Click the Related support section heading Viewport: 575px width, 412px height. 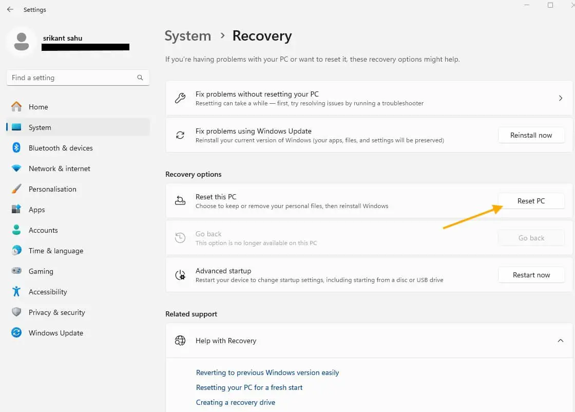(x=191, y=314)
